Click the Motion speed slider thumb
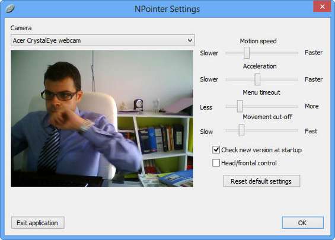 (x=247, y=53)
